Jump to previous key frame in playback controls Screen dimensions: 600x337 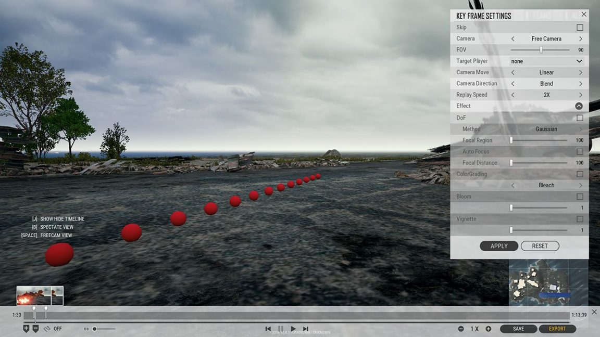268,329
